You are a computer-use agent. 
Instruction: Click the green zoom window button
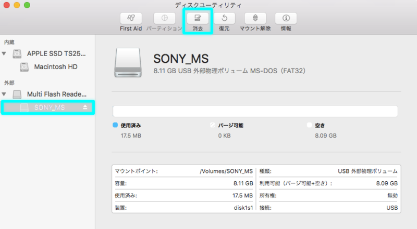(x=27, y=5)
